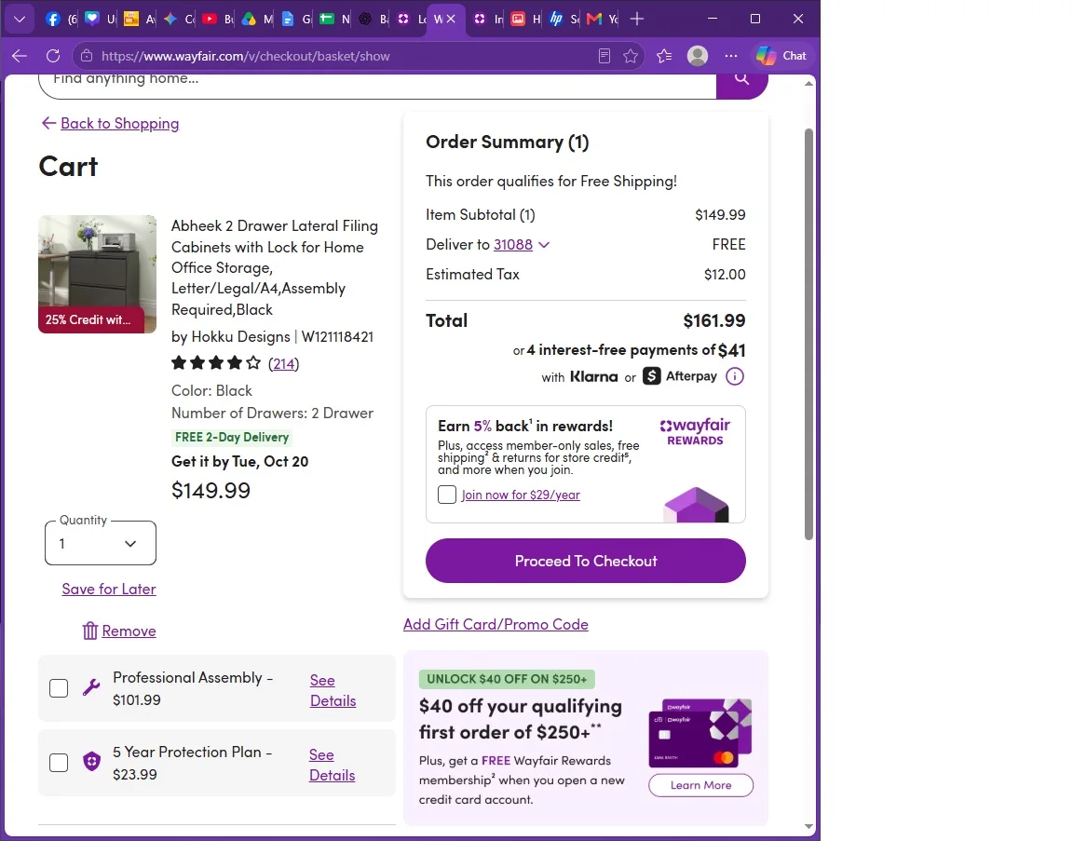Image resolution: width=1073 pixels, height=841 pixels.
Task: Click the vertical scrollbar thumb
Action: pos(808,334)
